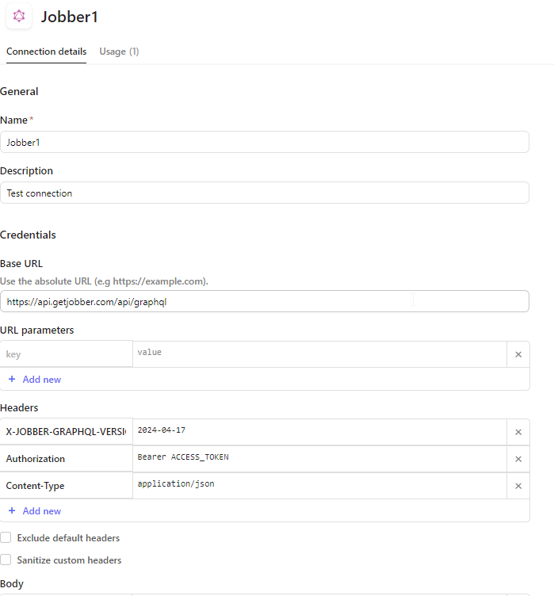
Task: Open the Connection details tab
Action: (47, 52)
